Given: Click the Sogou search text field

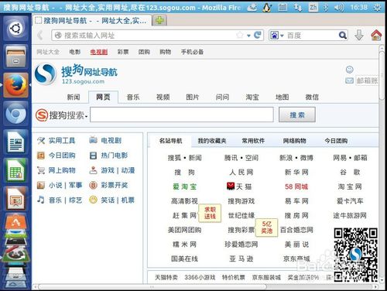Looking at the screenshot, I should click(182, 115).
